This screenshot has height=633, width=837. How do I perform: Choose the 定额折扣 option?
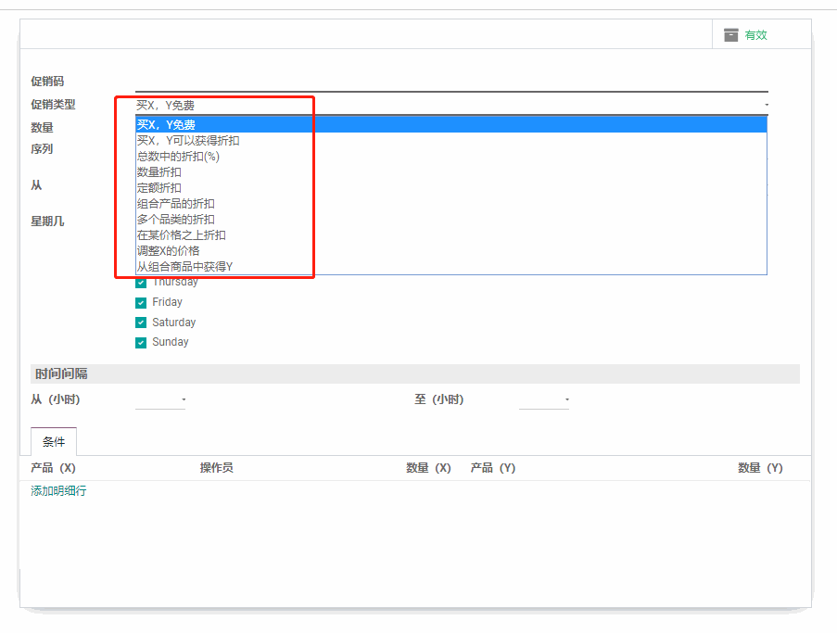[x=159, y=188]
